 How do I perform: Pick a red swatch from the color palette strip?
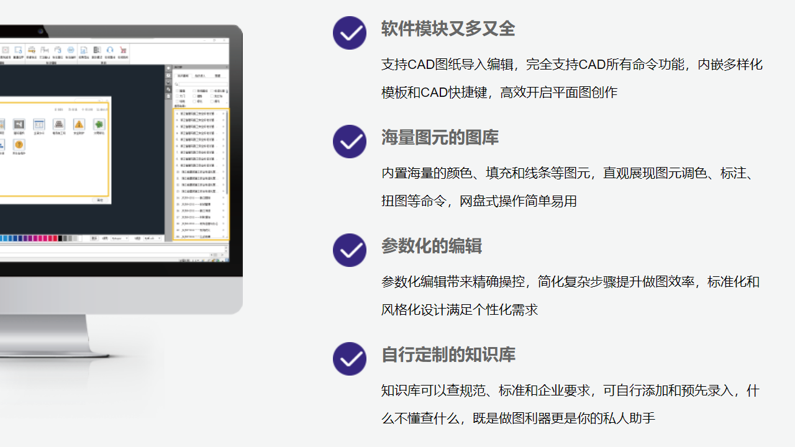click(55, 238)
